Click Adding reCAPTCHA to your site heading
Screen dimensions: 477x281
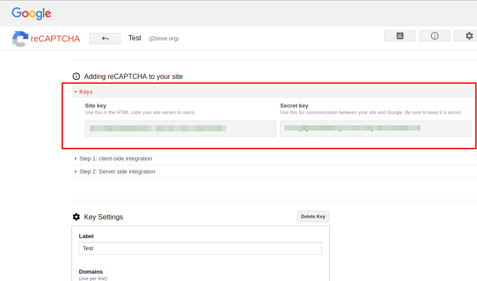pyautogui.click(x=133, y=77)
